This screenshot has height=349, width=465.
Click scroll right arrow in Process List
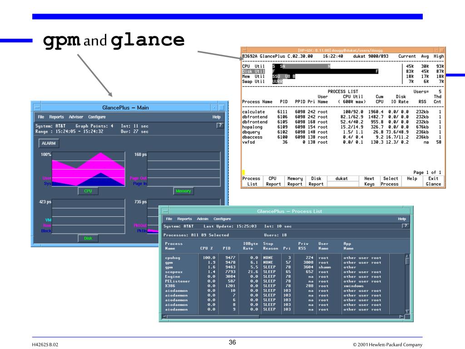pos(401,317)
